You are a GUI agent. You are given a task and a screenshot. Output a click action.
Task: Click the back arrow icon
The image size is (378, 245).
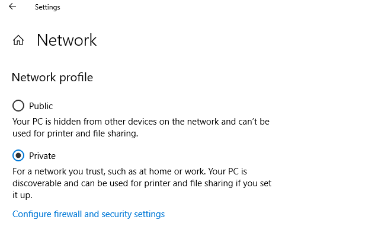tap(12, 7)
